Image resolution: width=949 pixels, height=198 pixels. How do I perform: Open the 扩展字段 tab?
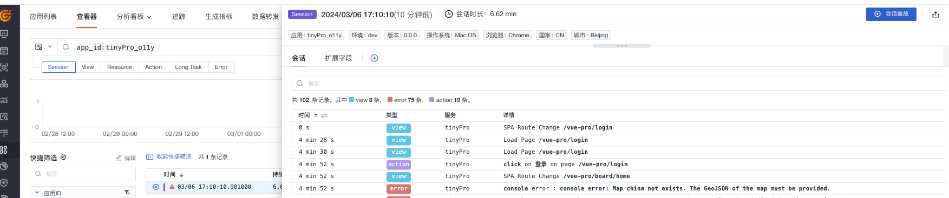tap(339, 58)
